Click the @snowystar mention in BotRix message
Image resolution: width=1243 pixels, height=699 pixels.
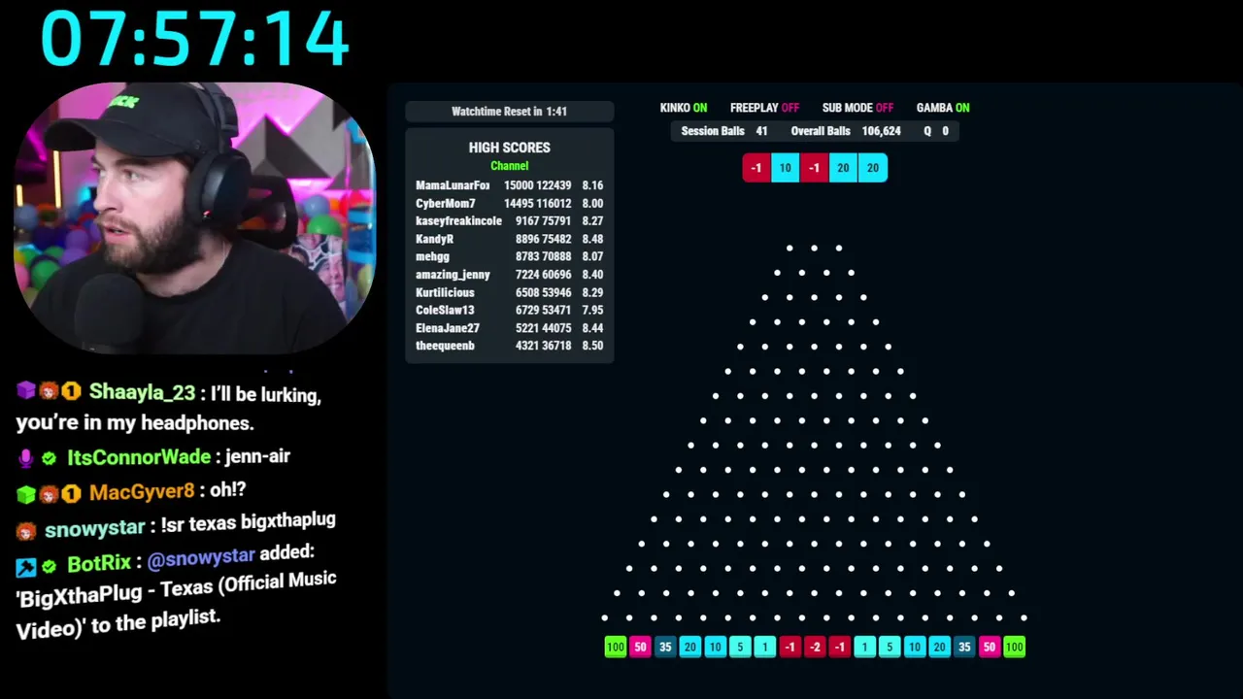point(201,558)
